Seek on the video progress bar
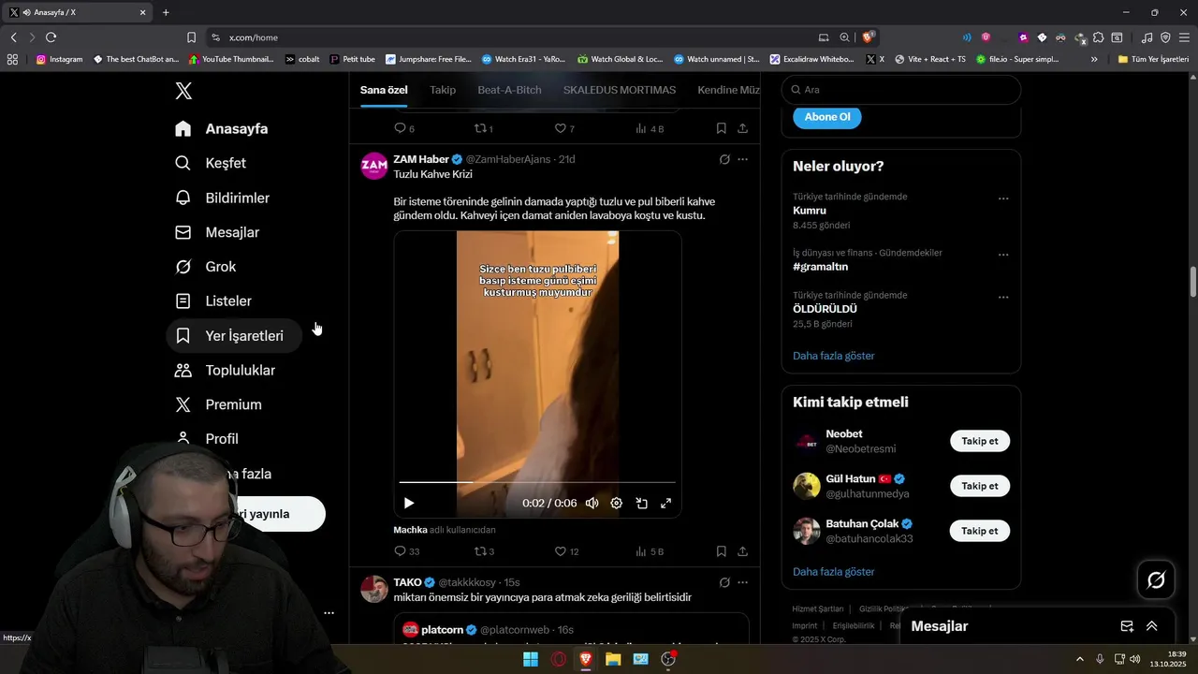Viewport: 1198px width, 674px height. 537,482
